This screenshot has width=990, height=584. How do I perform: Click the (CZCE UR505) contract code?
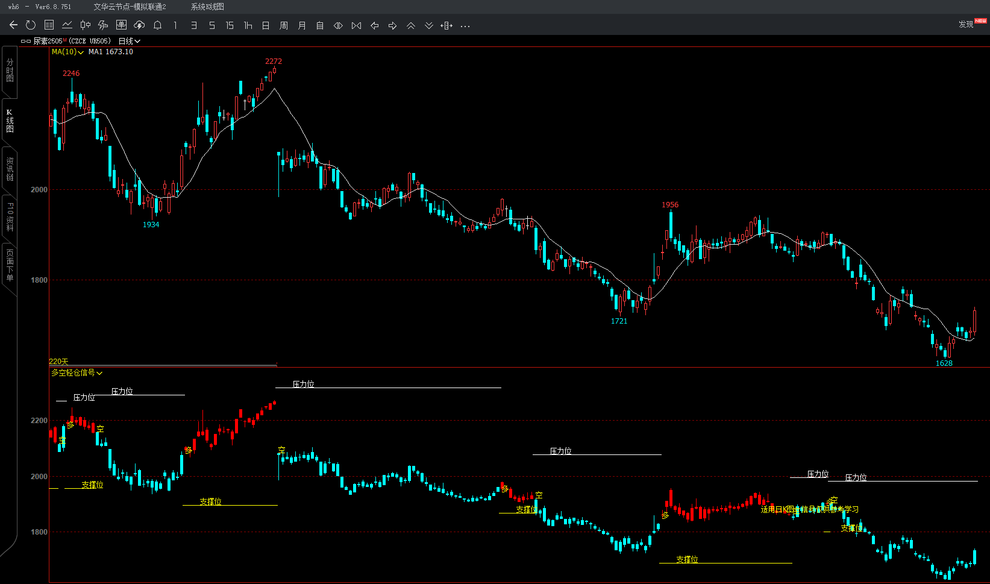coord(90,41)
